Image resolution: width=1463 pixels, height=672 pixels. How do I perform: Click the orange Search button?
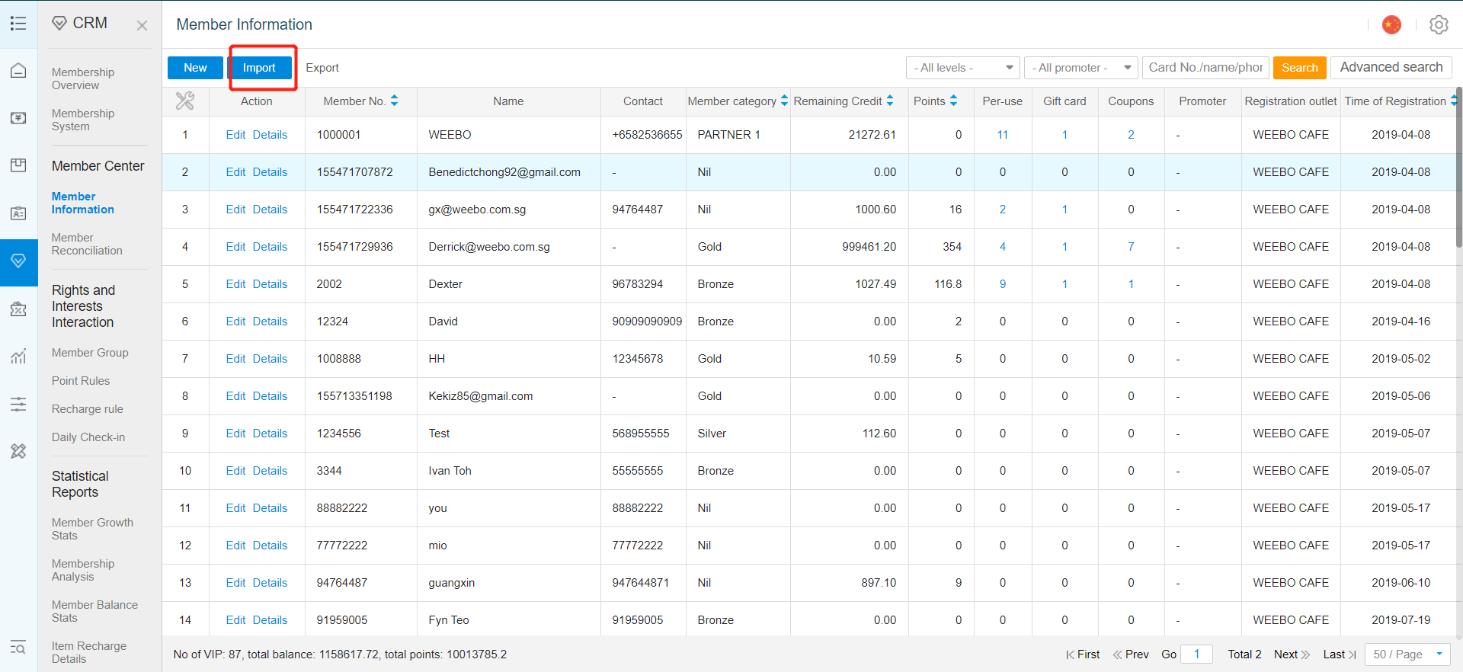[x=1299, y=68]
